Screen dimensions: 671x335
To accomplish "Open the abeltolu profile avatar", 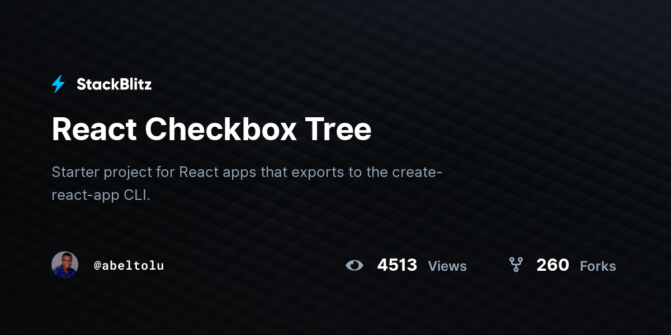I will click(65, 265).
